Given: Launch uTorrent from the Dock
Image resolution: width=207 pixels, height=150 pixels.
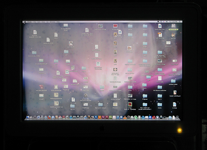Looking at the screenshot, I should 136,117.
